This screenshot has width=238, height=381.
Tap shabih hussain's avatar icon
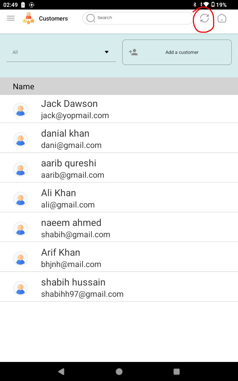[21, 288]
